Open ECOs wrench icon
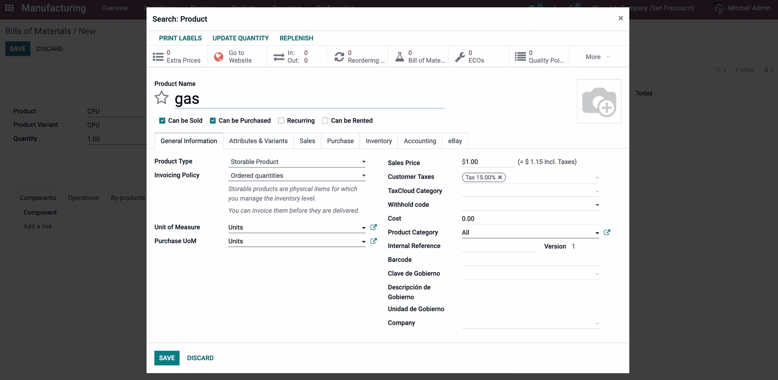 pos(460,57)
